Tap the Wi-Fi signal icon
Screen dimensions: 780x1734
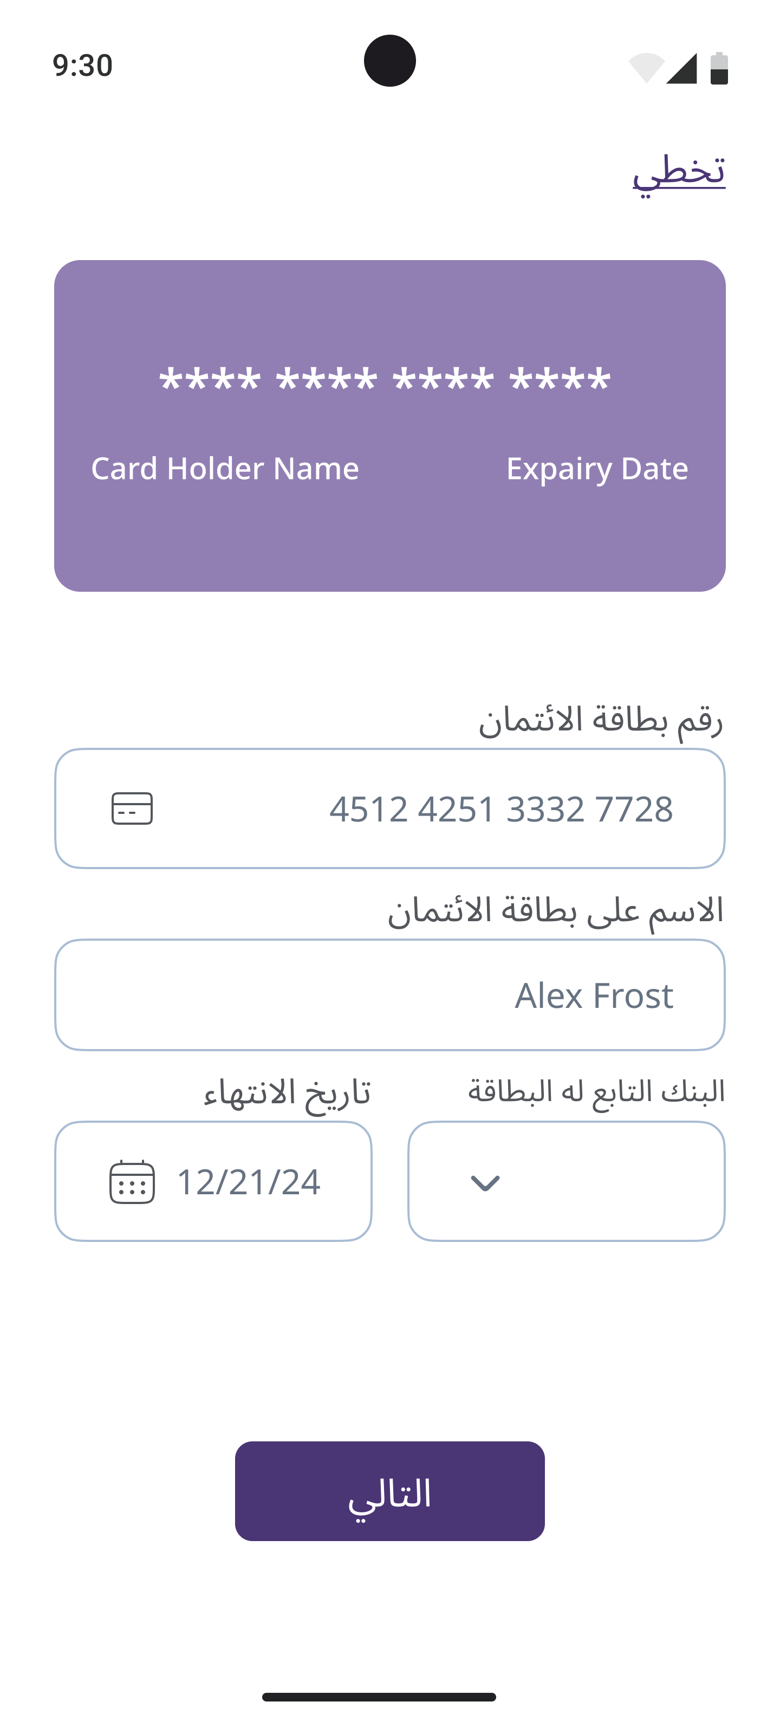(646, 68)
